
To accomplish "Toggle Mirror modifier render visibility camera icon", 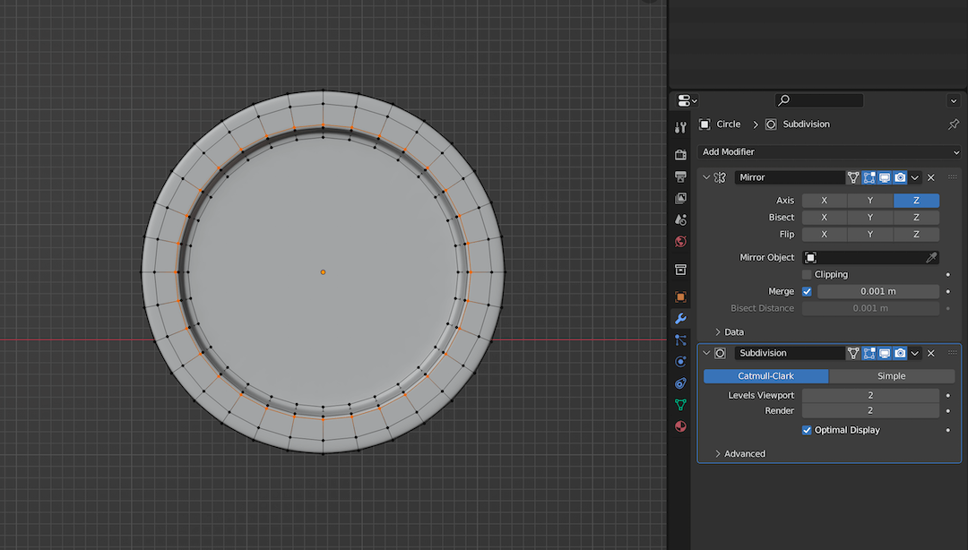I will coord(900,176).
